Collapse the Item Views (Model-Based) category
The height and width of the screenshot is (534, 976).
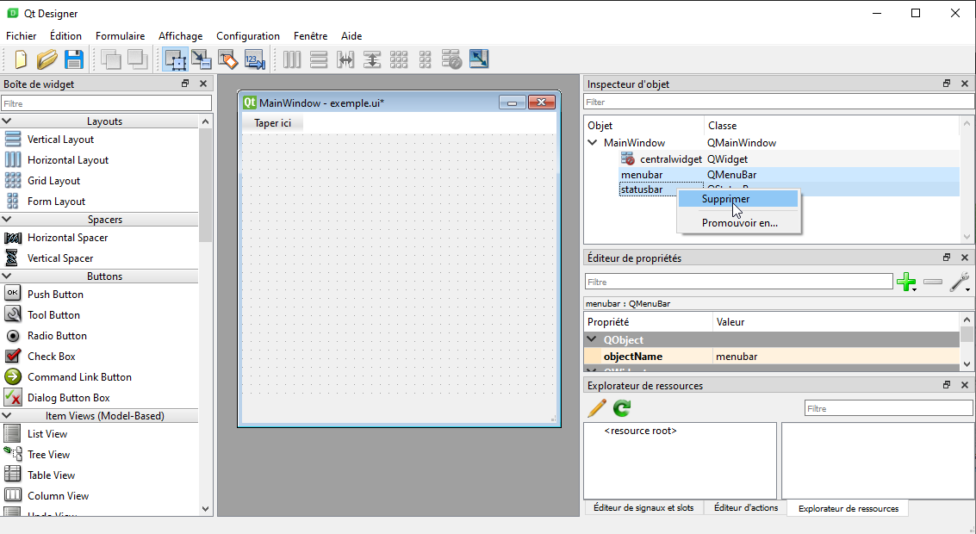click(x=7, y=415)
